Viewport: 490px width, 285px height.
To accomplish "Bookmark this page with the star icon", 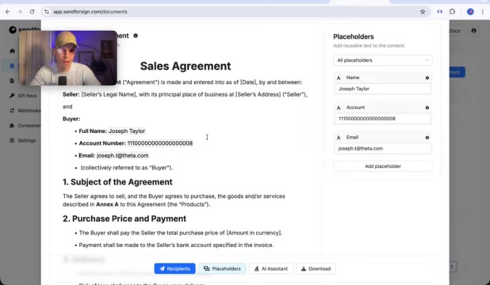I will pyautogui.click(x=423, y=12).
